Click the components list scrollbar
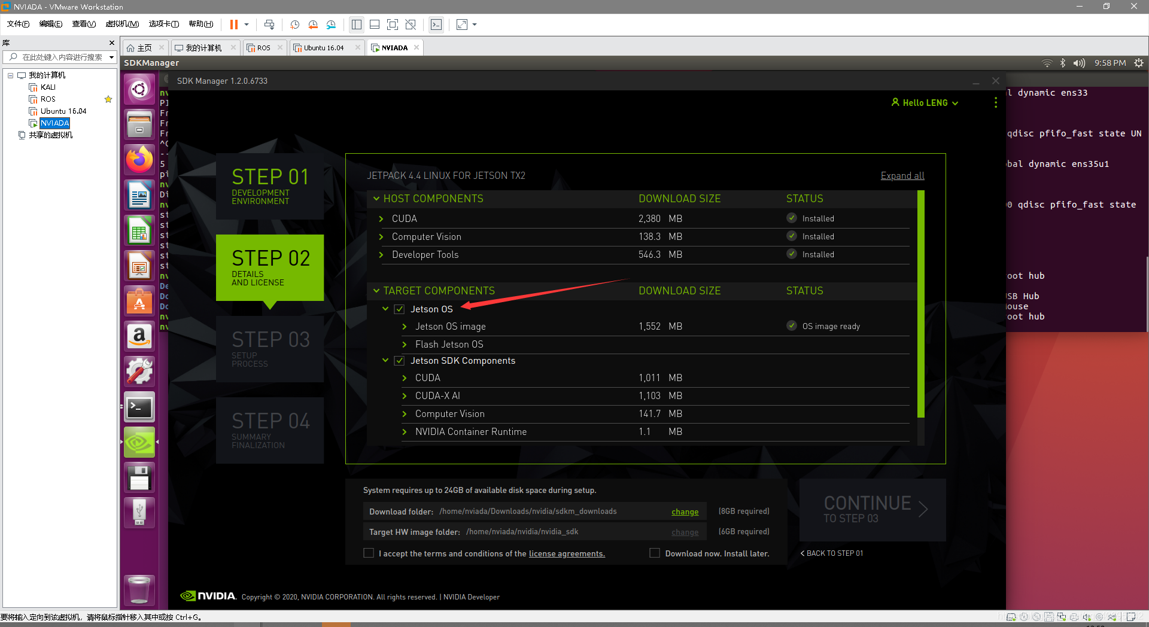The width and height of the screenshot is (1149, 627). pyautogui.click(x=920, y=304)
